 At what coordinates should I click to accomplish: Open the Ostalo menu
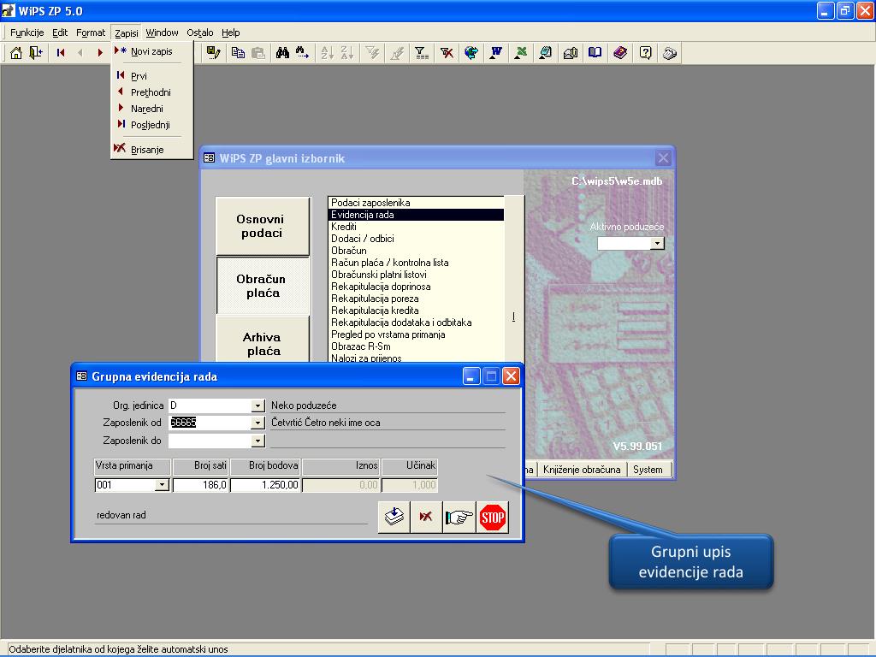(200, 33)
